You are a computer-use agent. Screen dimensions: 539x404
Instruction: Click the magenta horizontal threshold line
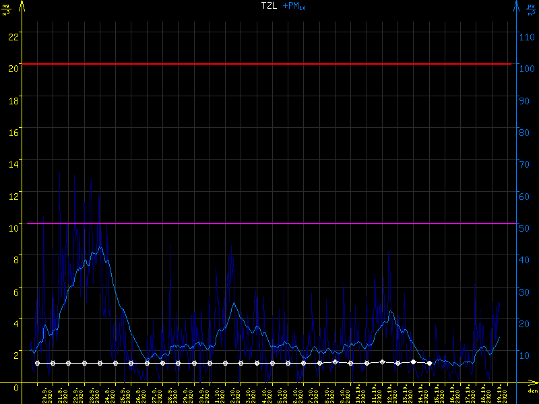click(x=269, y=223)
